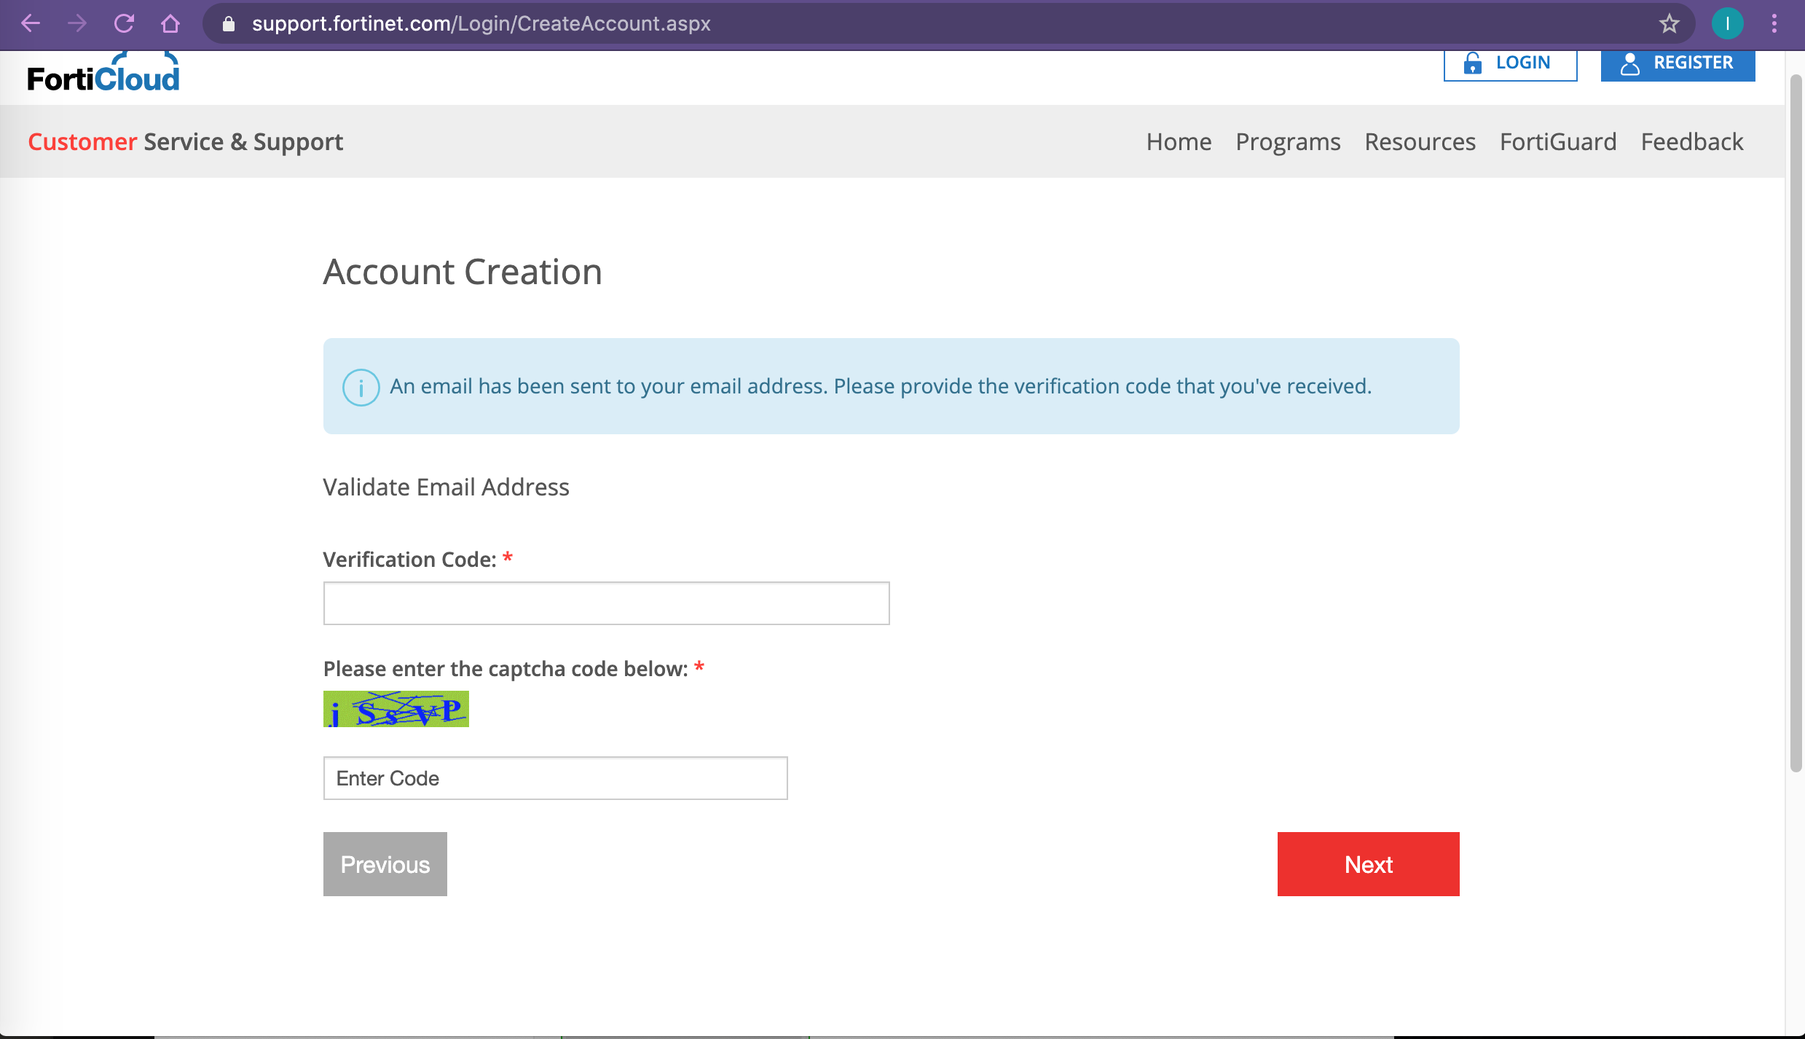The width and height of the screenshot is (1805, 1039).
Task: Click the browser forward arrow
Action: click(x=77, y=23)
